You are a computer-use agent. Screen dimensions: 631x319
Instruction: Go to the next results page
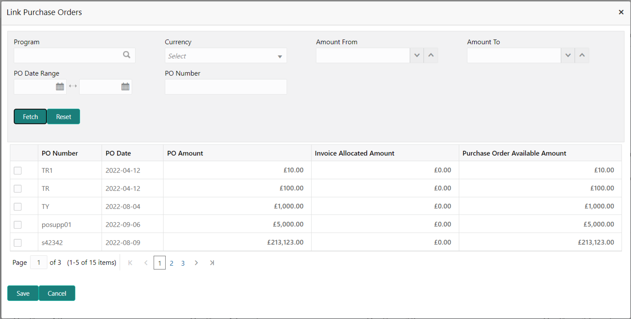196,263
